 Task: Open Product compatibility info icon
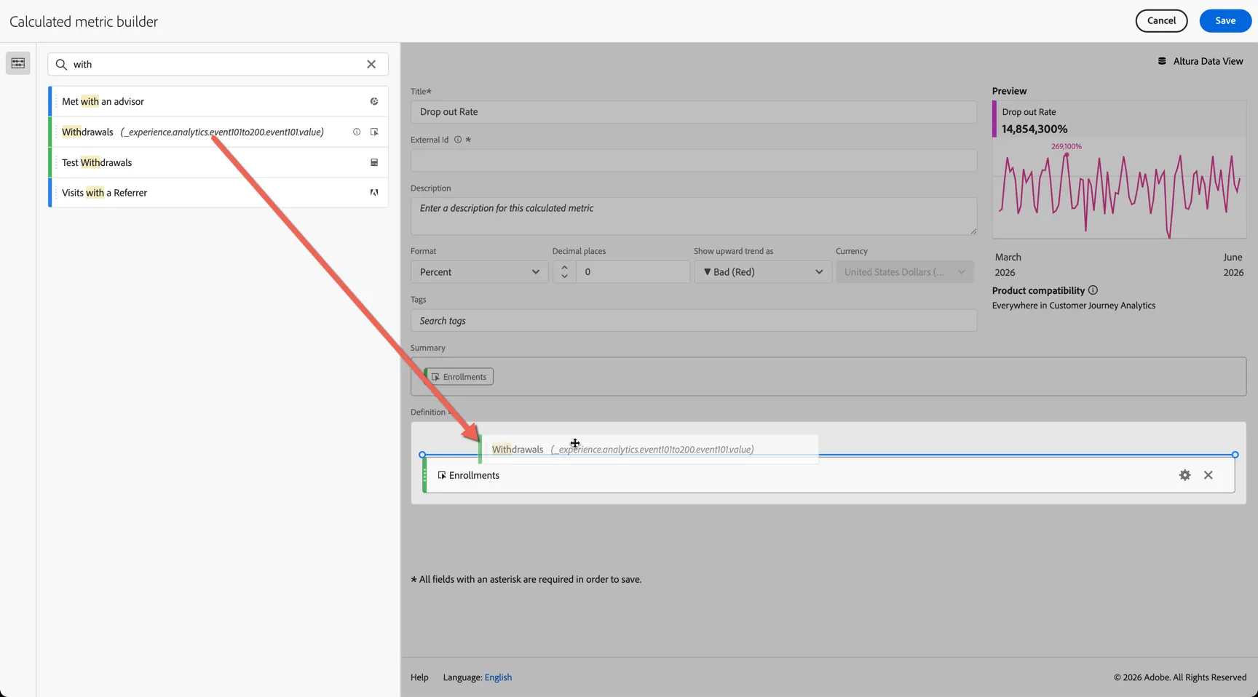click(x=1093, y=290)
